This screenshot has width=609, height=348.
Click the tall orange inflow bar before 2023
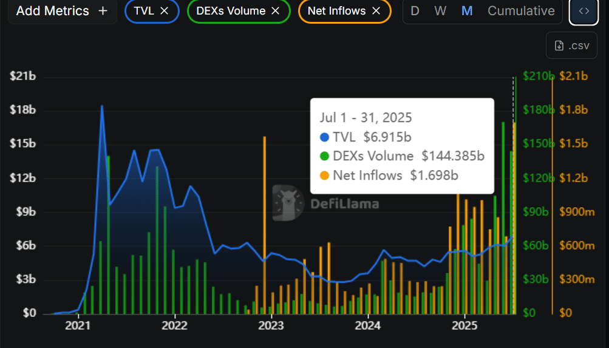(265, 225)
